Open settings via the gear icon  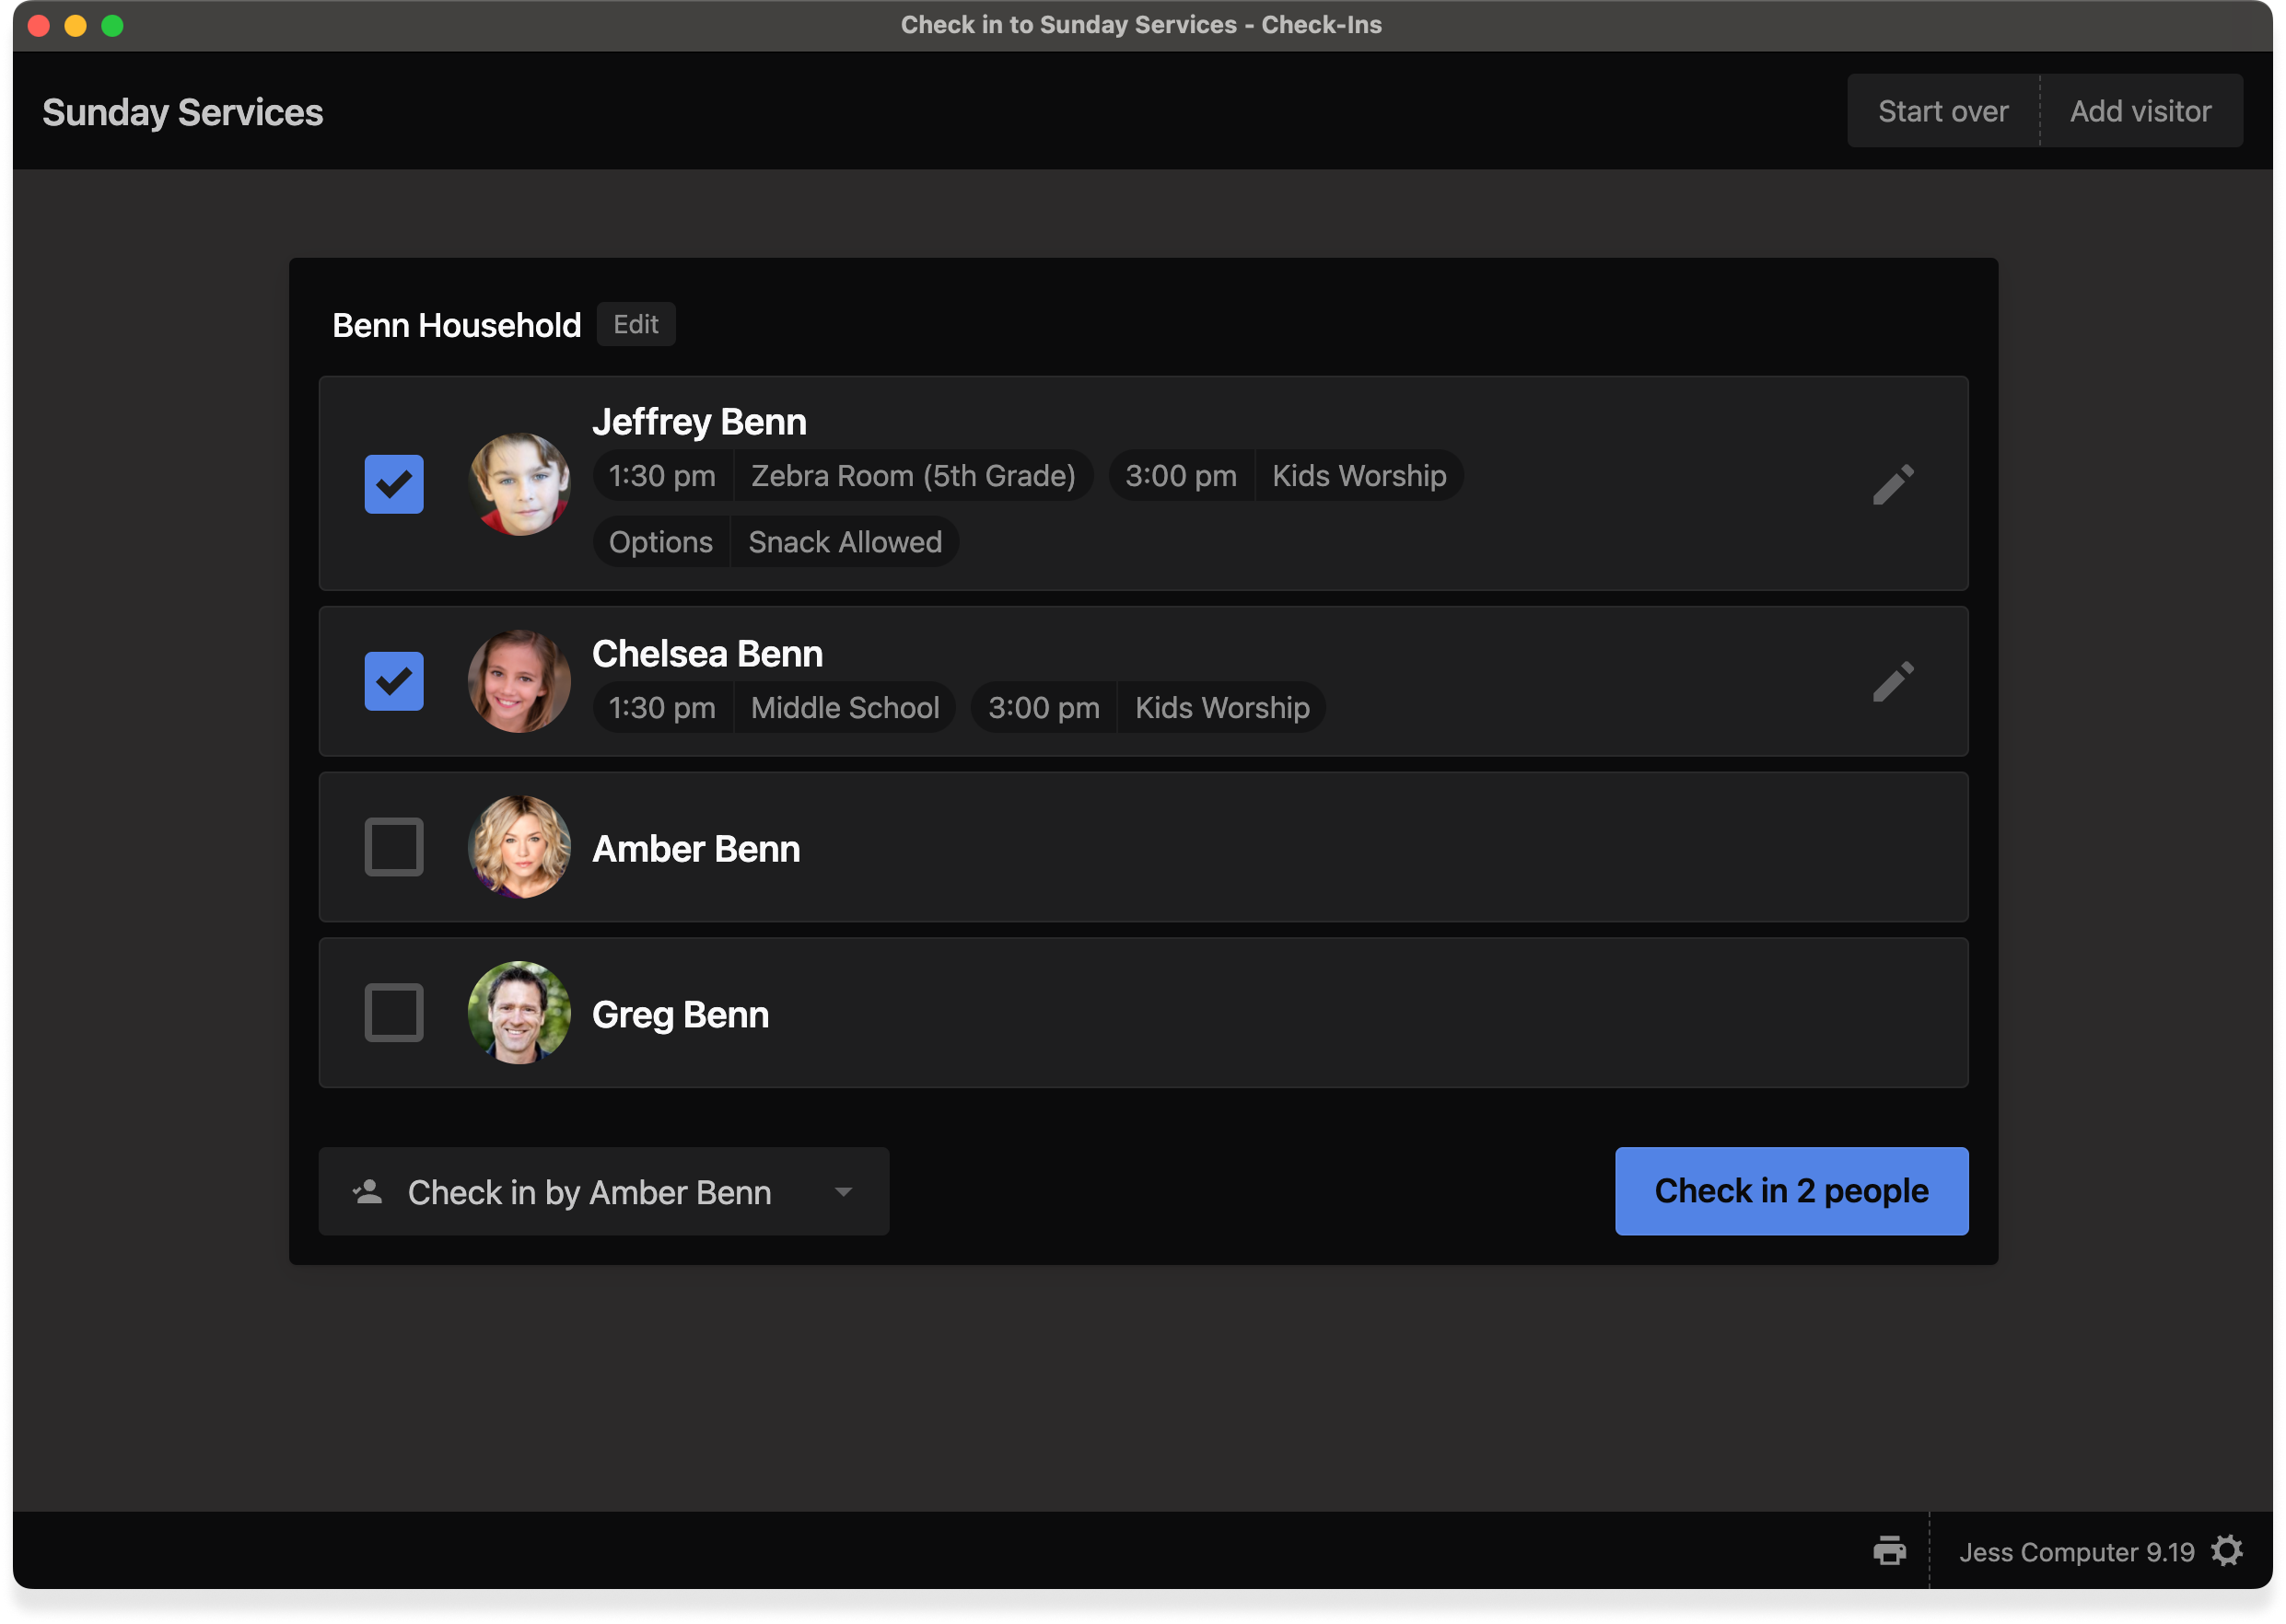tap(2228, 1551)
